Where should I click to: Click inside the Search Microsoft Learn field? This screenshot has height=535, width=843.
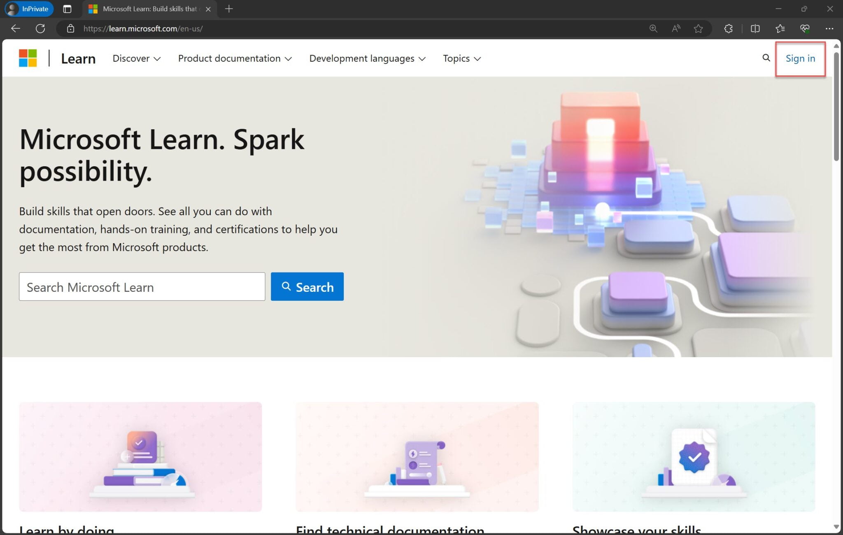pyautogui.click(x=142, y=286)
